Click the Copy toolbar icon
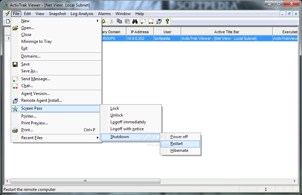The height and width of the screenshot is (195, 302). coord(119,21)
